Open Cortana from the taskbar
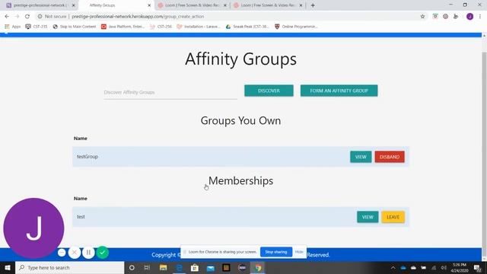Screen dimensions: 487x274 [132, 268]
